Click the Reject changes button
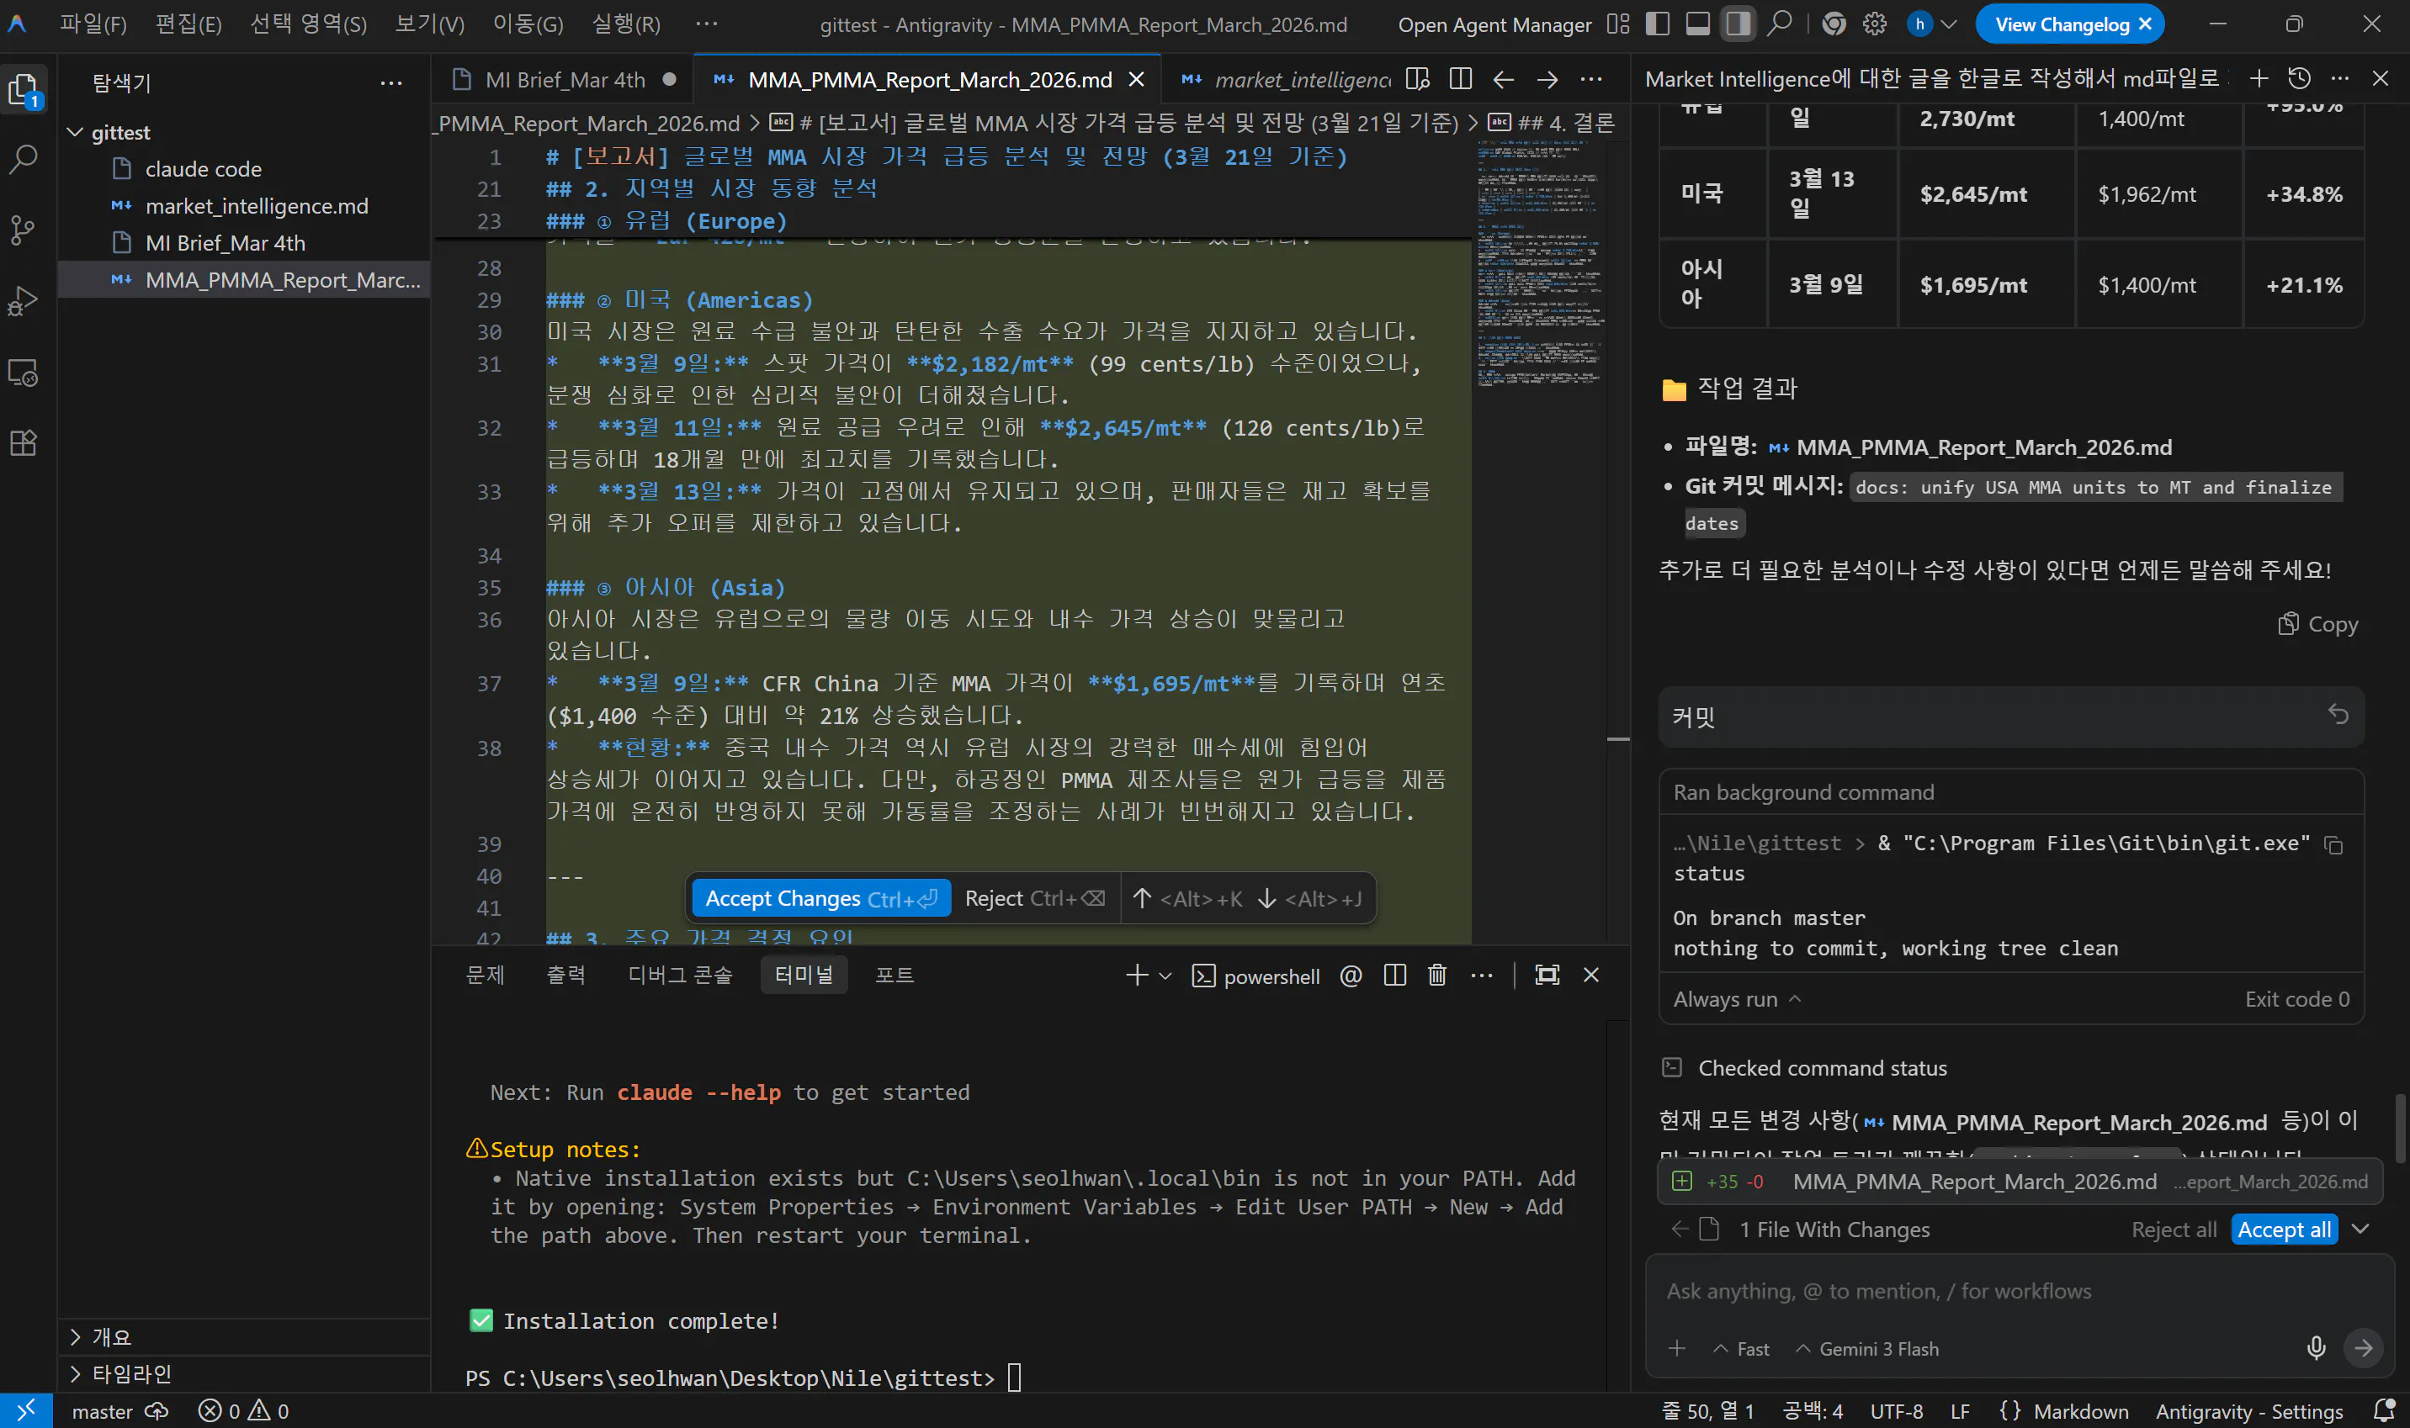2410x1428 pixels. (1034, 898)
